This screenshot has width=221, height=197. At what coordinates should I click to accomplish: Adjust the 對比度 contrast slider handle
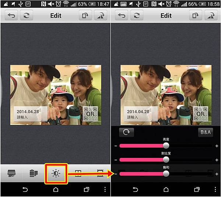point(166,160)
